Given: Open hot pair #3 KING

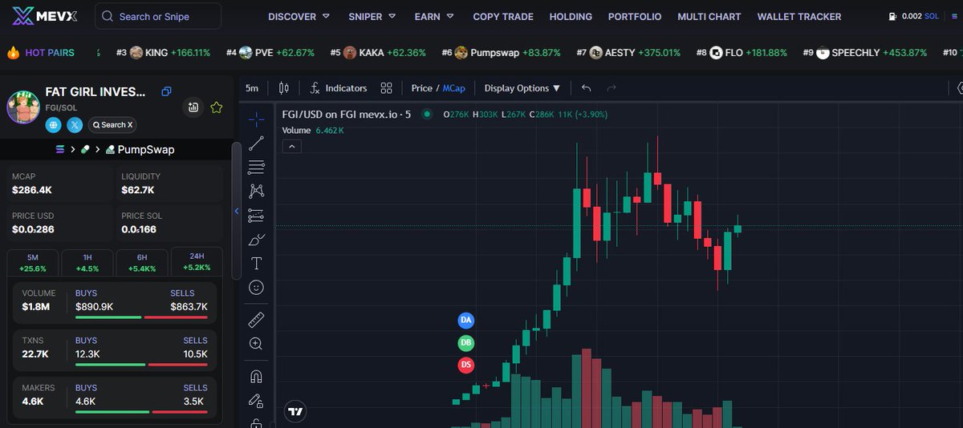Looking at the screenshot, I should [x=163, y=53].
